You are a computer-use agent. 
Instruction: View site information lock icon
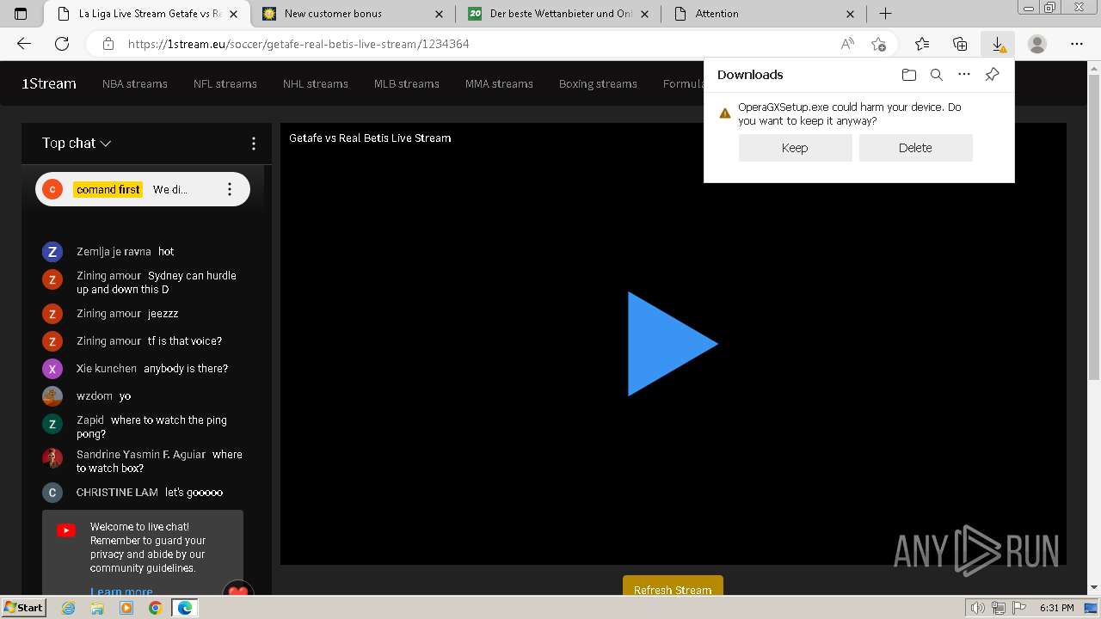point(108,44)
